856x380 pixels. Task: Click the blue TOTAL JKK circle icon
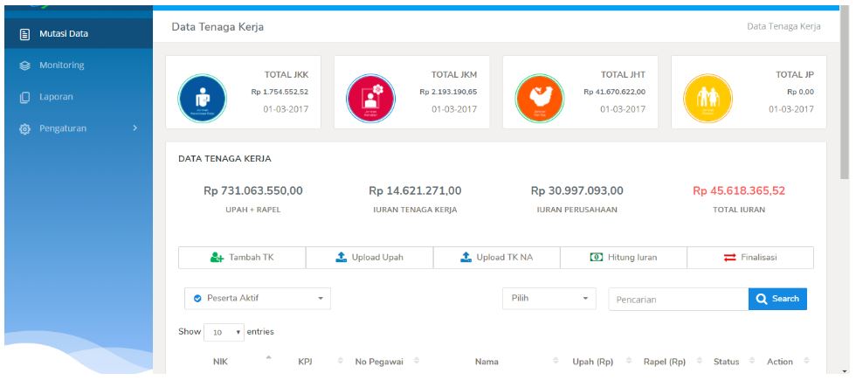[x=202, y=98]
